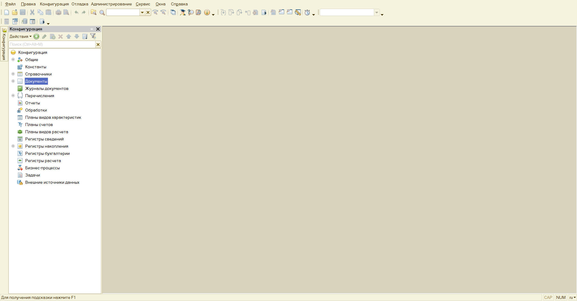Screen dimensions: 577x301
Task: Toggle the pin on the Configuration panel
Action: 92,29
